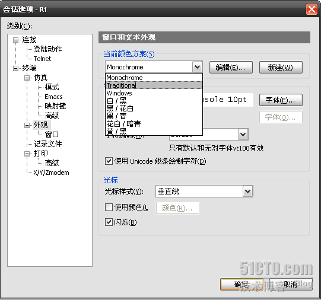Viewport: 321px width, 300px height.
Task: Click the 编辑(E)... button
Action: [231, 67]
